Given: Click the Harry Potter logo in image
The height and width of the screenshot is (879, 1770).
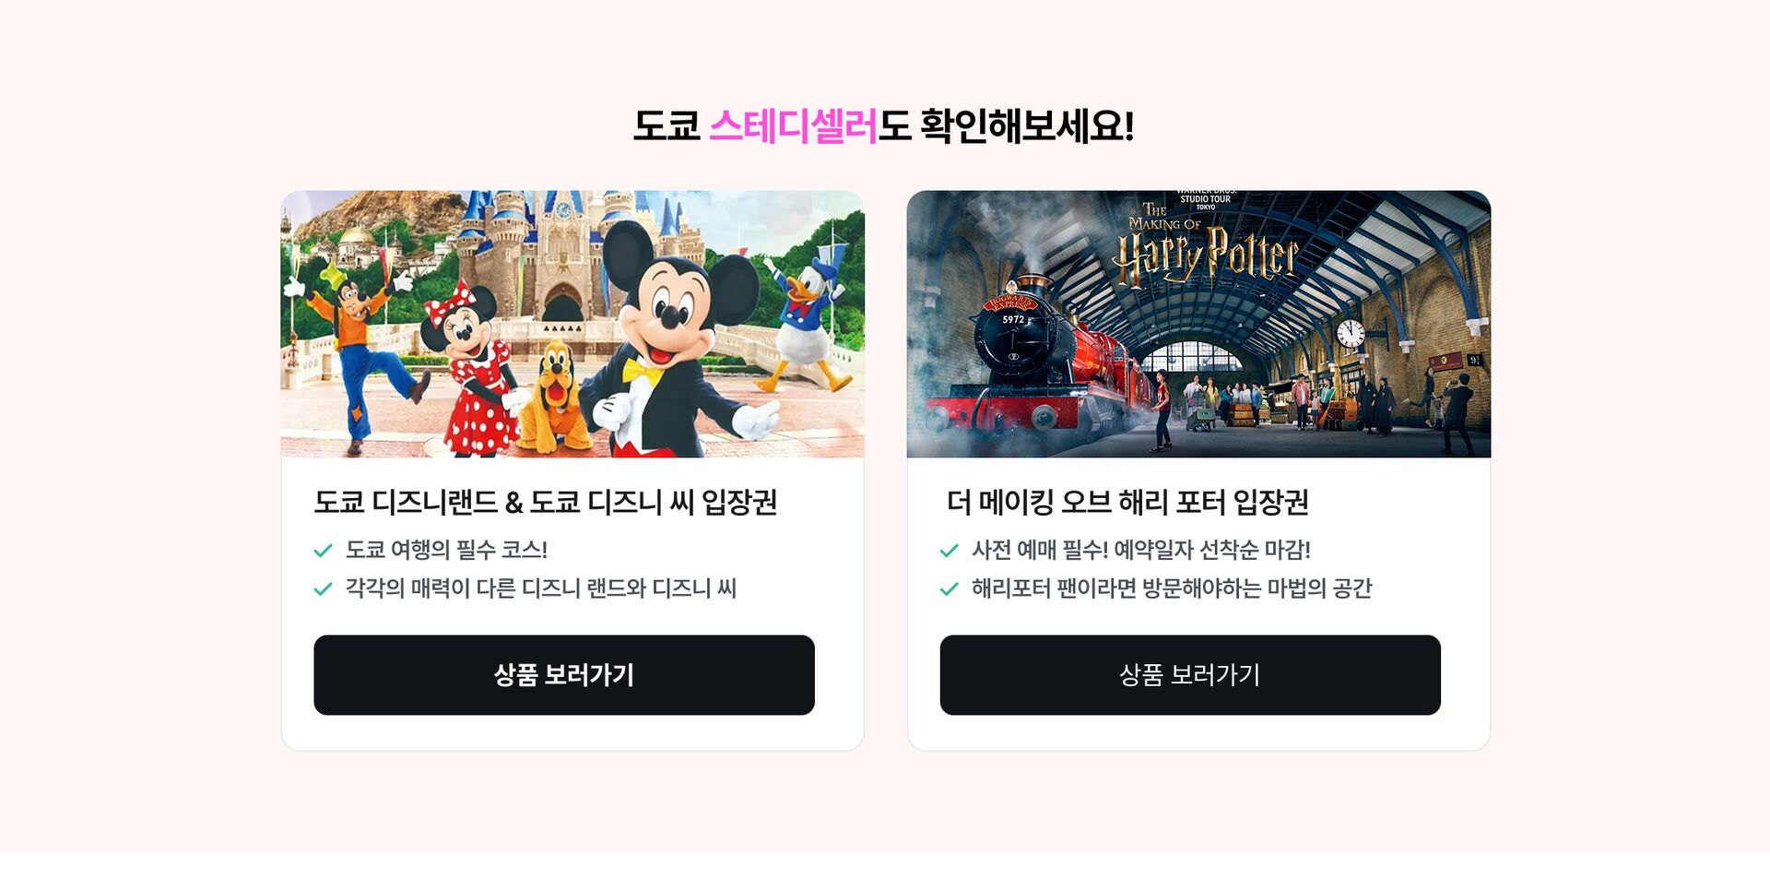Looking at the screenshot, I should tap(1206, 242).
